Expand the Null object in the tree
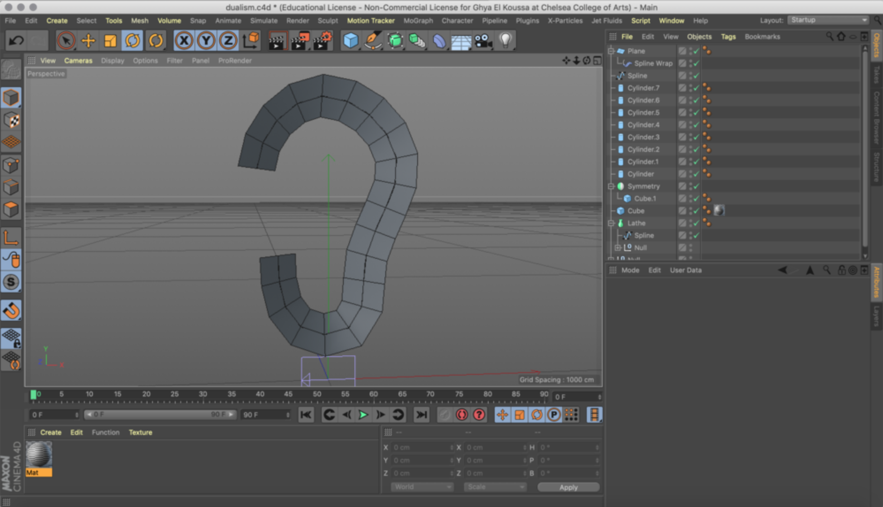 pyautogui.click(x=618, y=248)
